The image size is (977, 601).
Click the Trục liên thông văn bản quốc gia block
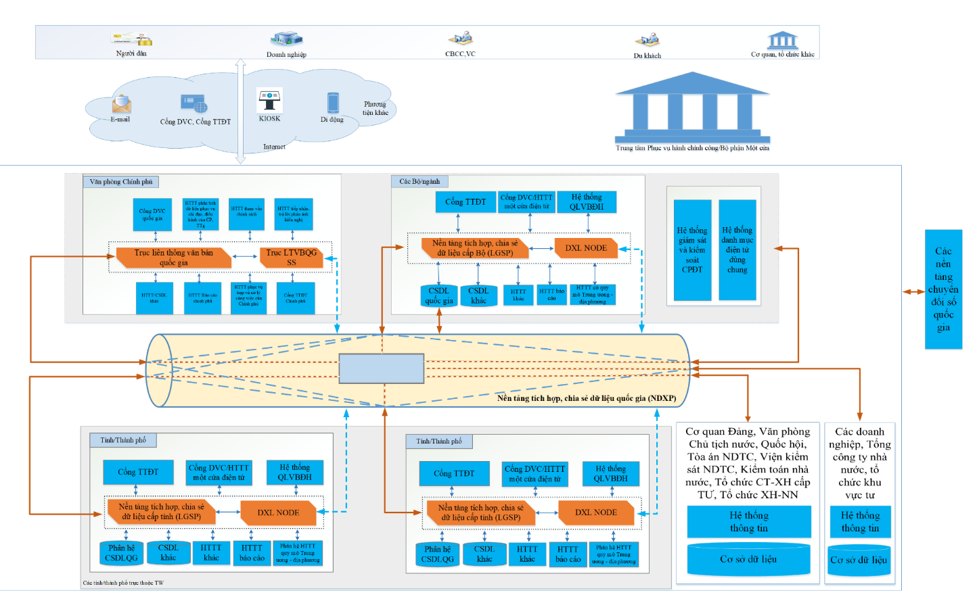click(174, 258)
